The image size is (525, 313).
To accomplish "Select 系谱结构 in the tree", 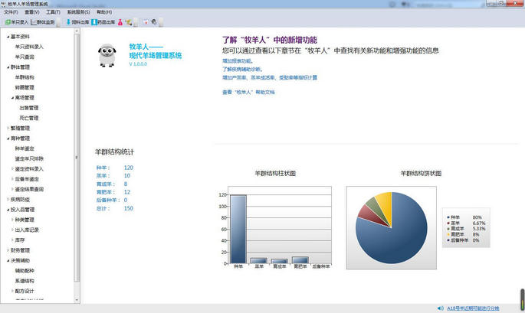I will coord(25,281).
